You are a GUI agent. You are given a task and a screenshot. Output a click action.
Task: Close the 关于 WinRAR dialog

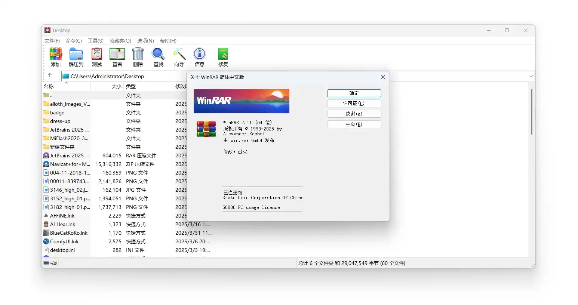pos(383,77)
